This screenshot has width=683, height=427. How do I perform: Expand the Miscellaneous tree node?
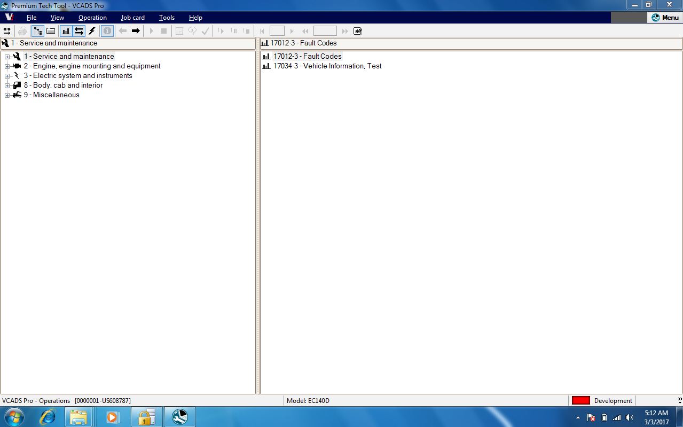7,95
